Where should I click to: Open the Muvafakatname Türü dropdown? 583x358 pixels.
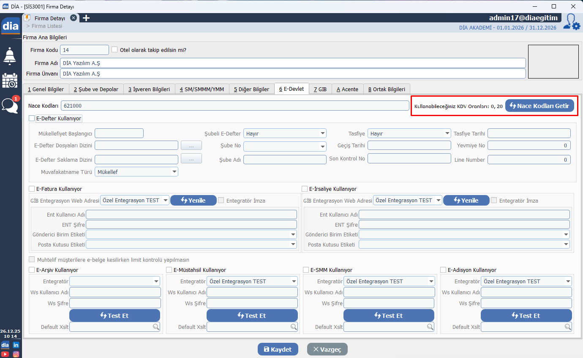pos(136,172)
